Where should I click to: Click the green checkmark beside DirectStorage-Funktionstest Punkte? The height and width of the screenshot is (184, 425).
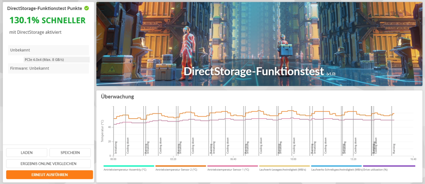click(86, 8)
